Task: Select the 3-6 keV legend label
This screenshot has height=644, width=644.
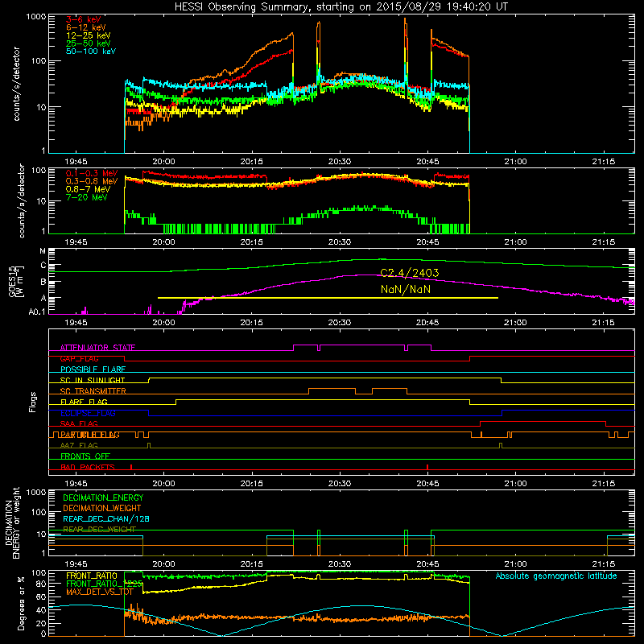Action: 83,19
